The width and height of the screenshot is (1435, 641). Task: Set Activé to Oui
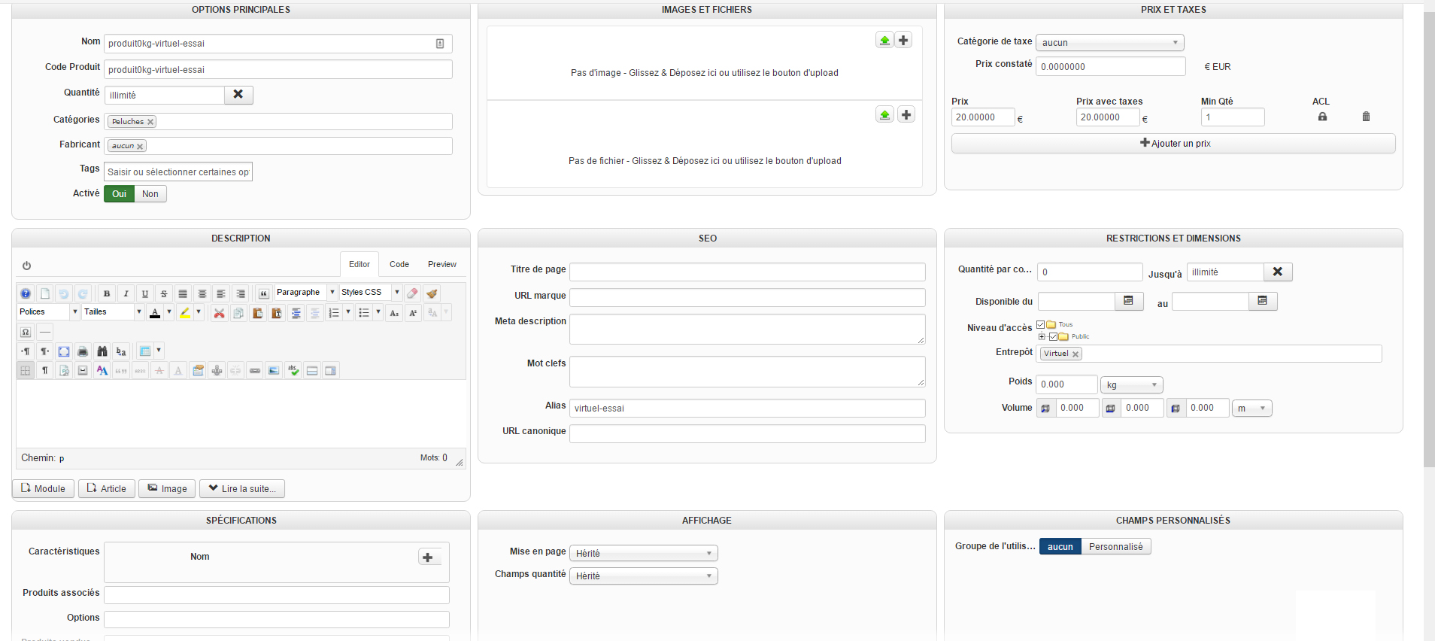(x=119, y=194)
